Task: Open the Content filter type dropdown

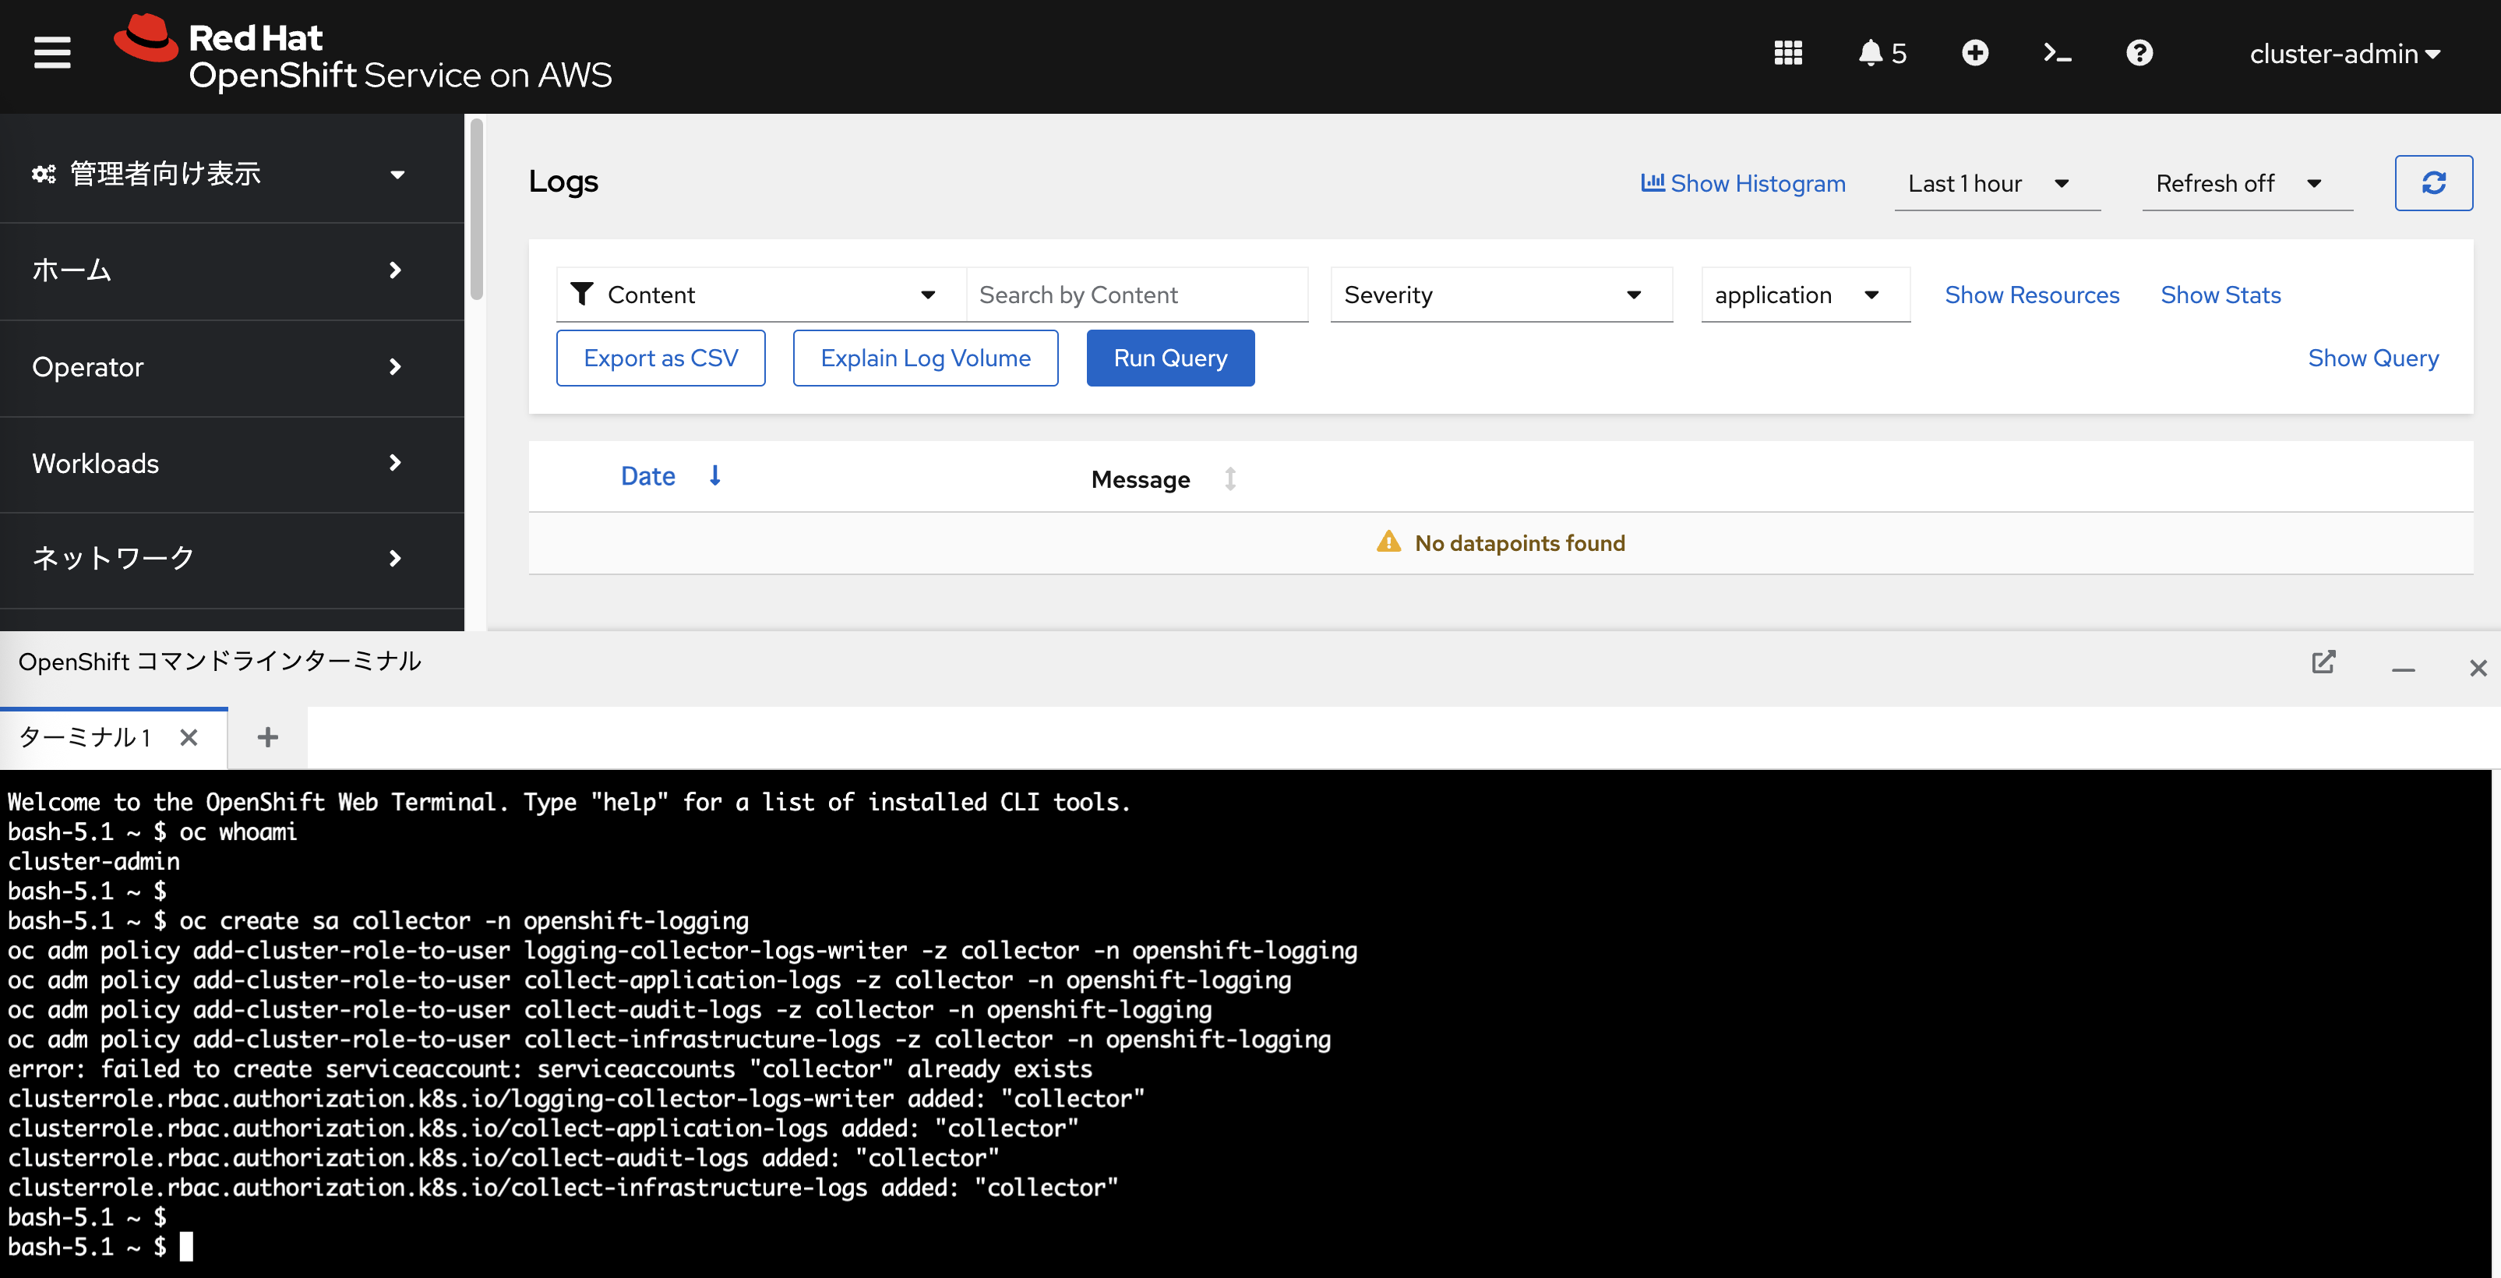Action: [760, 295]
